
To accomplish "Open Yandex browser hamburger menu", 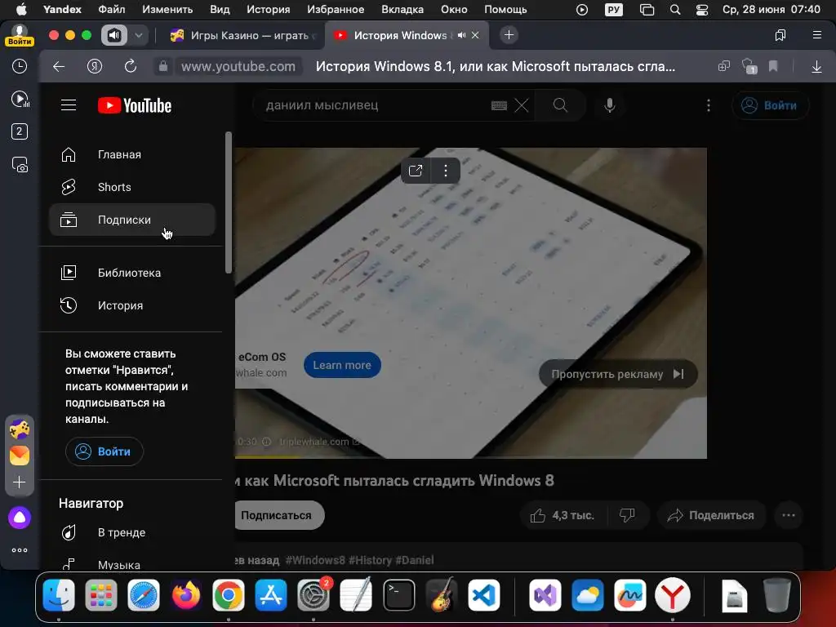I will [816, 35].
